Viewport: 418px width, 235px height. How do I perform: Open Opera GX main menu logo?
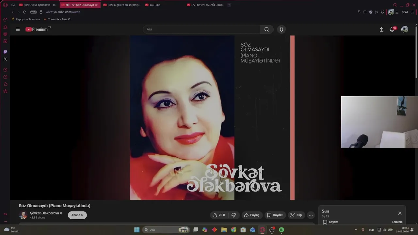pos(5,5)
